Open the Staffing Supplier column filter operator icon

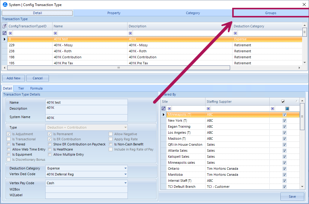click(x=208, y=108)
